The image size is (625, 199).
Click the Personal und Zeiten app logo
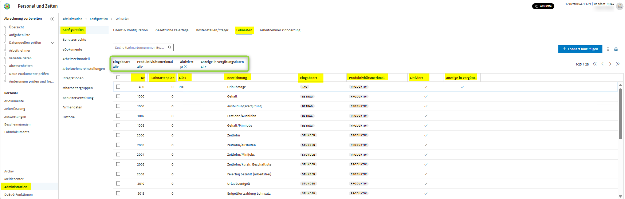7,6
